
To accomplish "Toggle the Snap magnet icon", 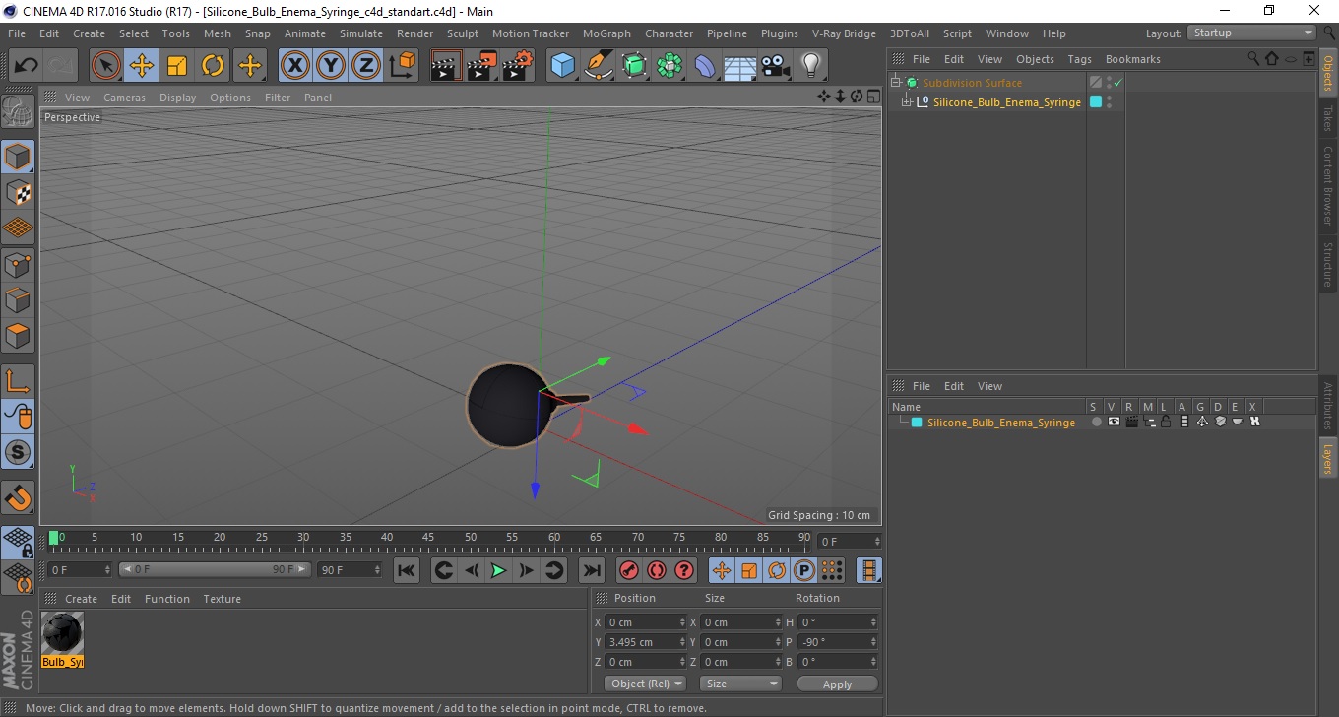I will [x=18, y=497].
